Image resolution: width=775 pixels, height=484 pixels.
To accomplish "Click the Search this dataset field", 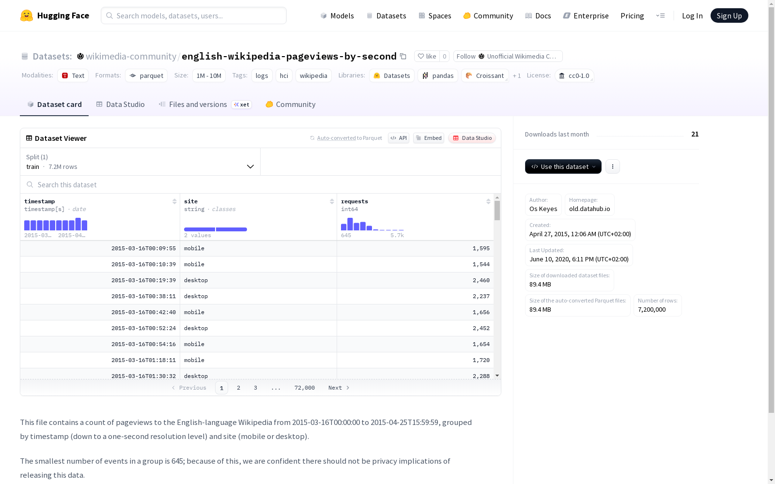I will coord(261,184).
